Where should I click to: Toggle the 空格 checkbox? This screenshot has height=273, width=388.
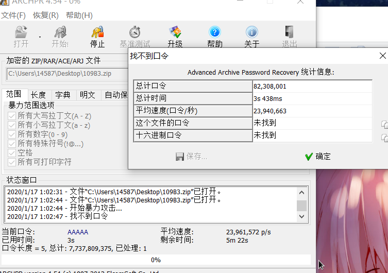[x=12, y=153]
